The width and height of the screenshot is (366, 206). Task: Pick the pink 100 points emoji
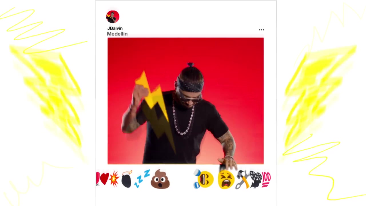[x=266, y=179]
